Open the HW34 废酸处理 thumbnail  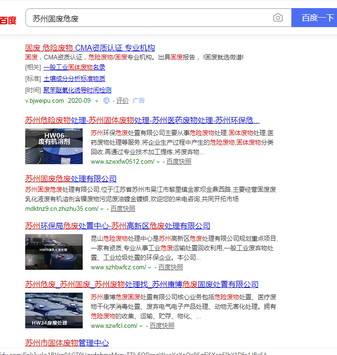point(54,310)
